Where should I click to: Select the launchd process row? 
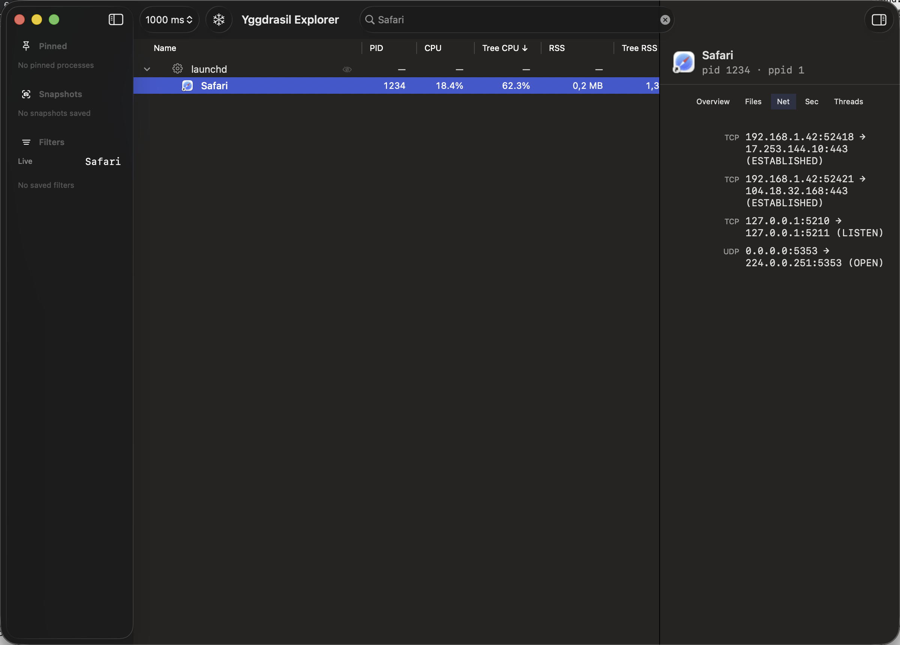[396, 69]
